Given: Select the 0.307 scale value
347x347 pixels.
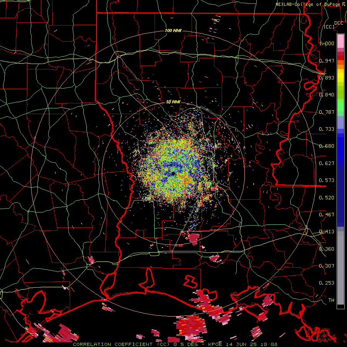Looking at the screenshot, I should click(327, 266).
